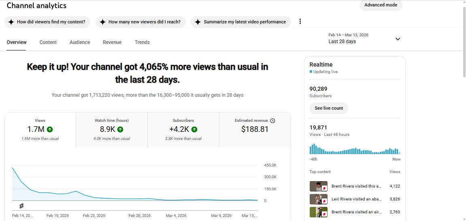This screenshot has height=221, width=466.
Task: Click the Shorts marker icon under the chart
Action: (x=21, y=206)
